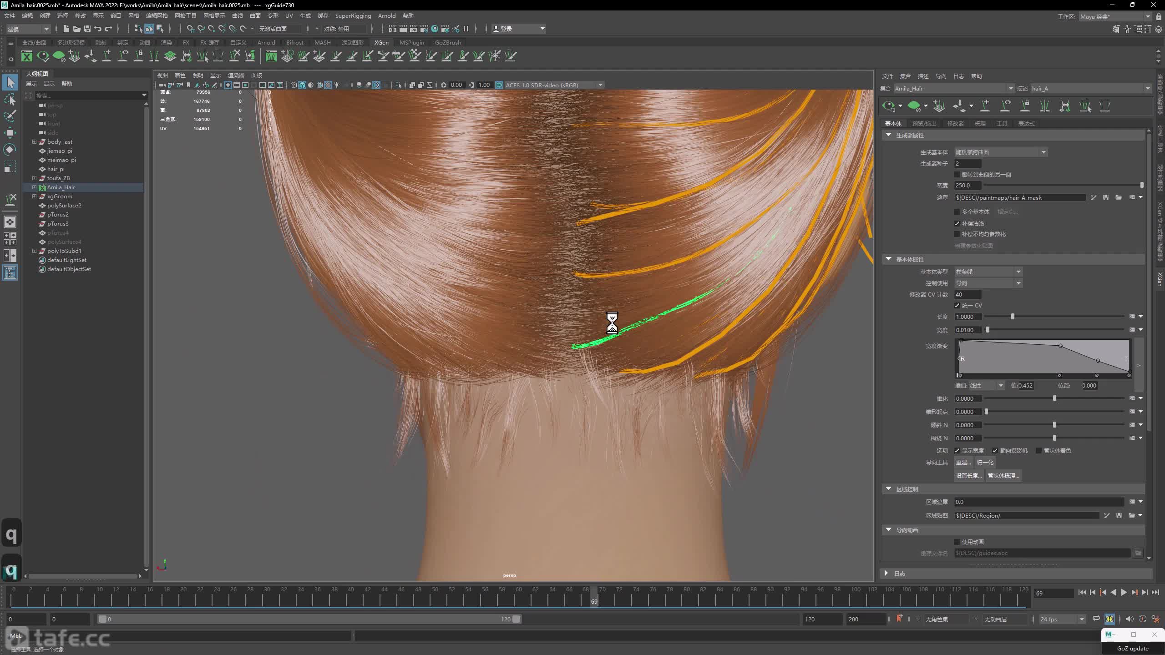Click the 密度 slider track
Viewport: 1165px width, 655px height.
click(x=1063, y=185)
